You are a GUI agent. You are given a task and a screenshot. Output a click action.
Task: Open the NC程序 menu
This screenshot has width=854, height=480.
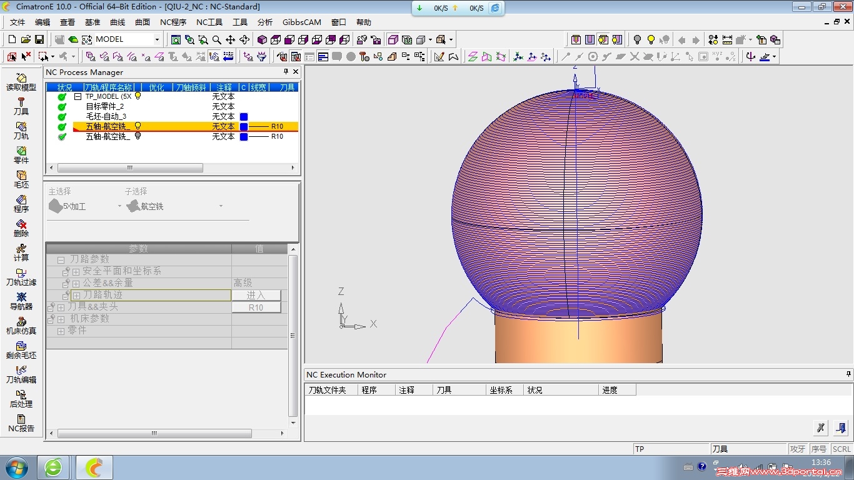(x=173, y=22)
